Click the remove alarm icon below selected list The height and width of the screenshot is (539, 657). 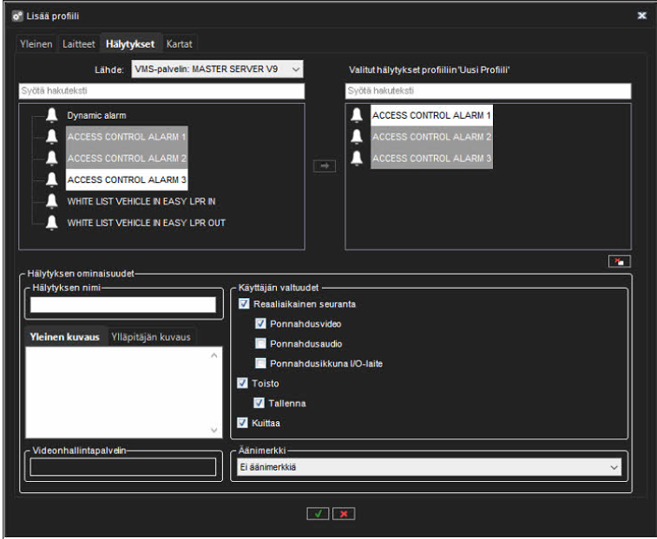coord(619,262)
